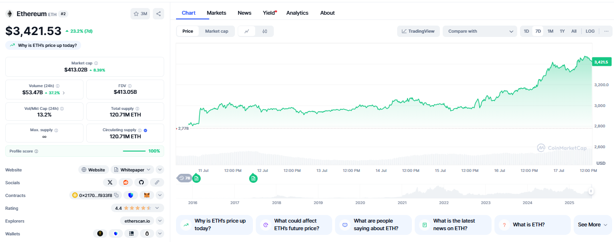Click the 3,421.5 current price label

pyautogui.click(x=601, y=62)
